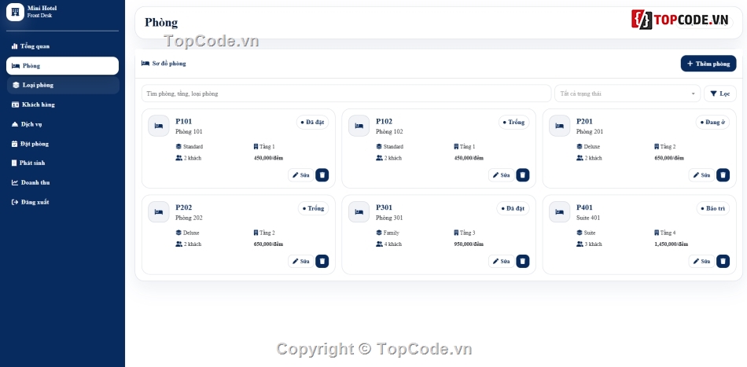Open the Tổng quan overview page
Image resolution: width=747 pixels, height=367 pixels.
(x=62, y=46)
